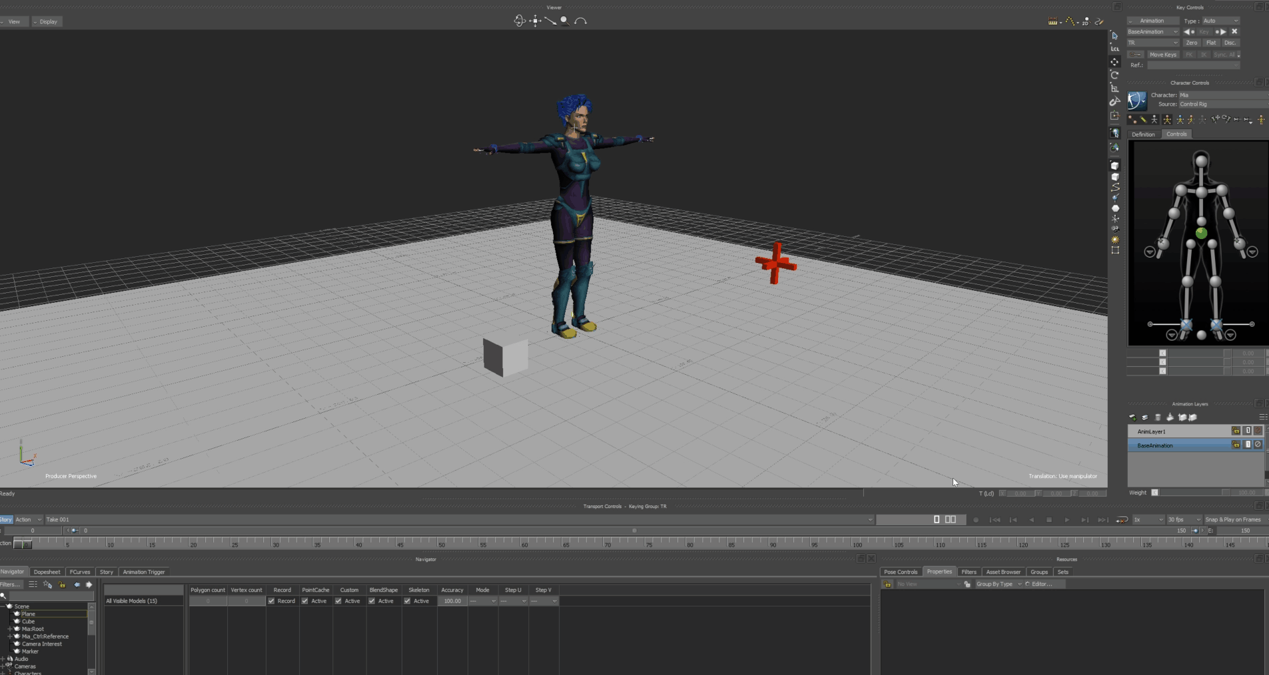Switch to the Definition tab in Character Controls
Screen dimensions: 1269x675
pyautogui.click(x=1142, y=134)
